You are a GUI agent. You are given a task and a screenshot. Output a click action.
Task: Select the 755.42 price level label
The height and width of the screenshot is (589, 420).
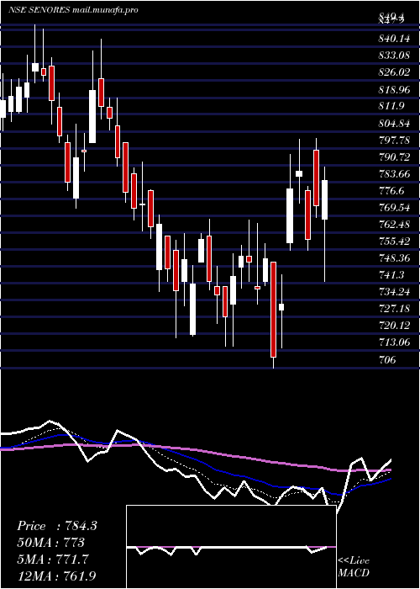click(394, 241)
